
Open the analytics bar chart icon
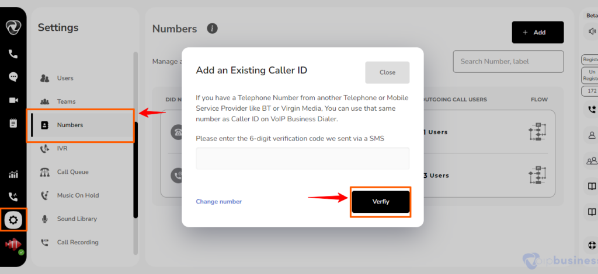point(13,175)
